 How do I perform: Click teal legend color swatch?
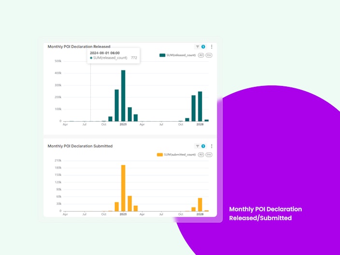tap(162, 55)
